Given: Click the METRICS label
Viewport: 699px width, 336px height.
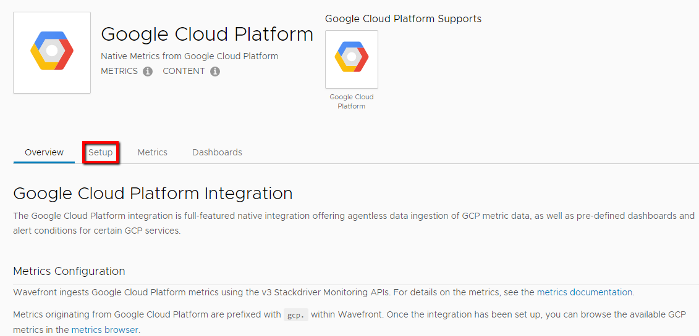Looking at the screenshot, I should [x=119, y=71].
